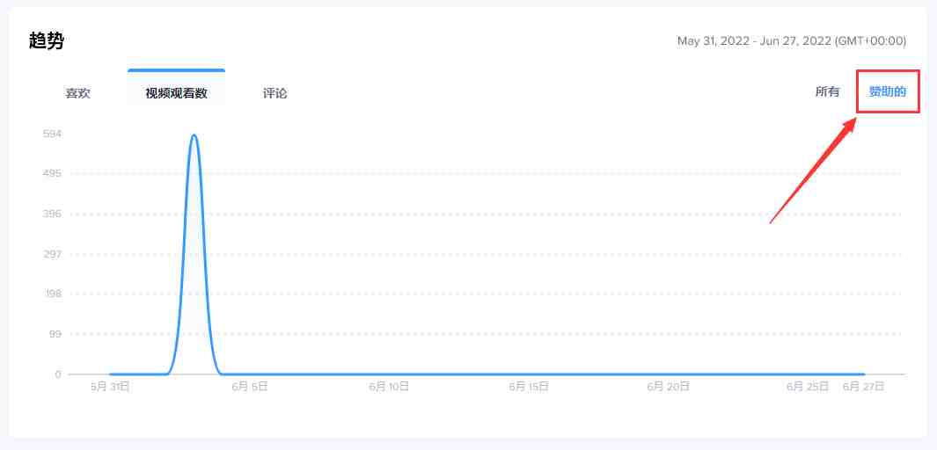Click the date range May 31 - Jun 27
937x450 pixels.
[791, 41]
